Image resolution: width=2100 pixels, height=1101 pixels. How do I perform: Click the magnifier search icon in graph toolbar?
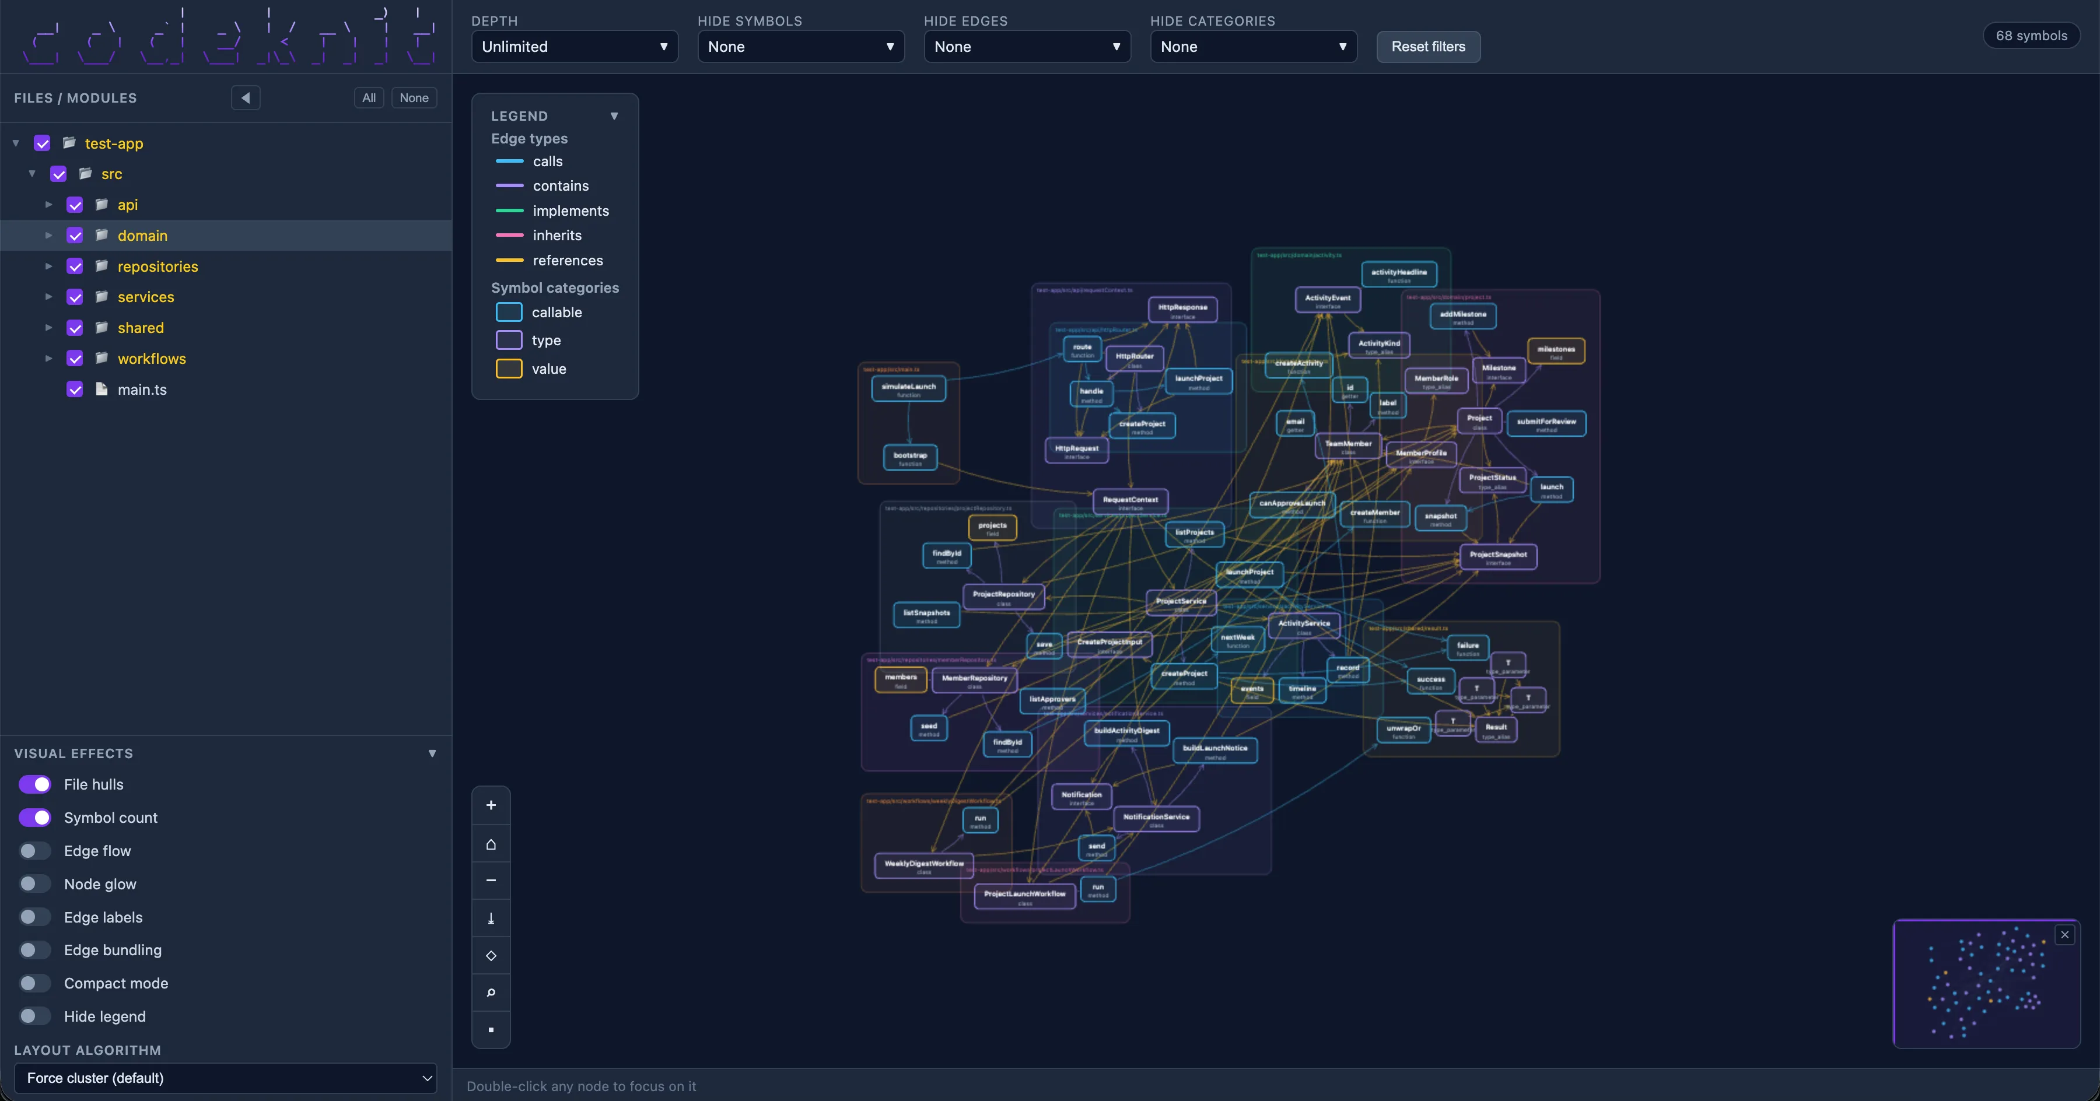point(491,993)
